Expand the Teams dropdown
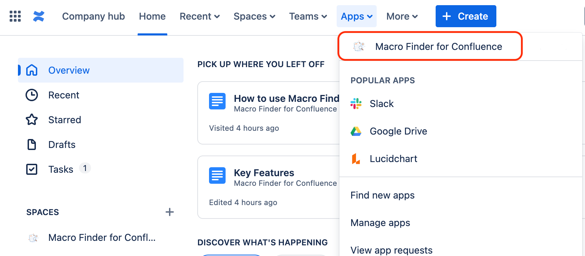This screenshot has width=585, height=256. pos(308,16)
